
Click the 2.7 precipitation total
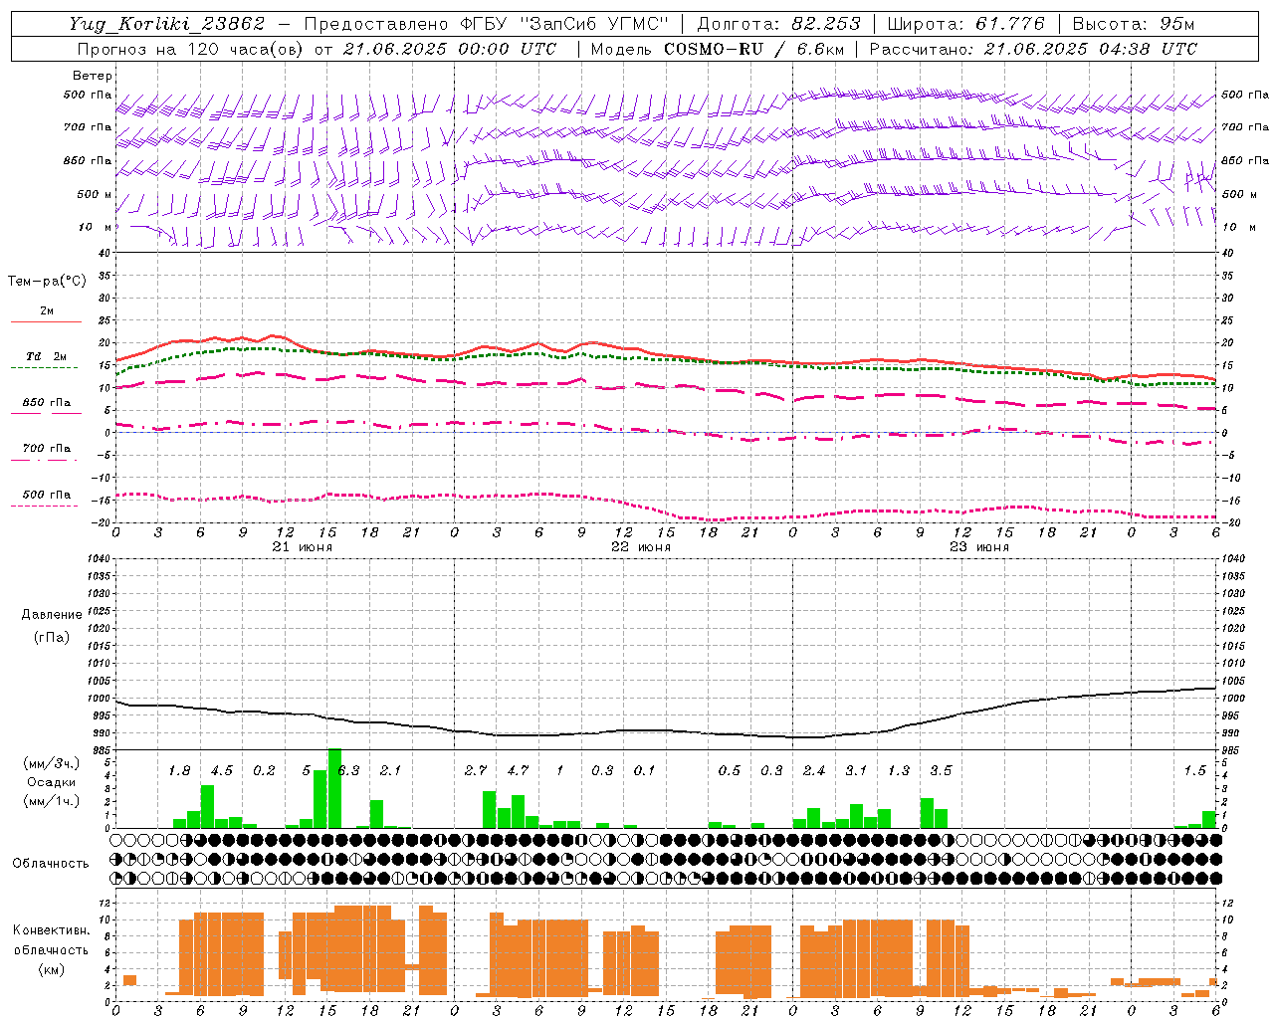point(476,770)
